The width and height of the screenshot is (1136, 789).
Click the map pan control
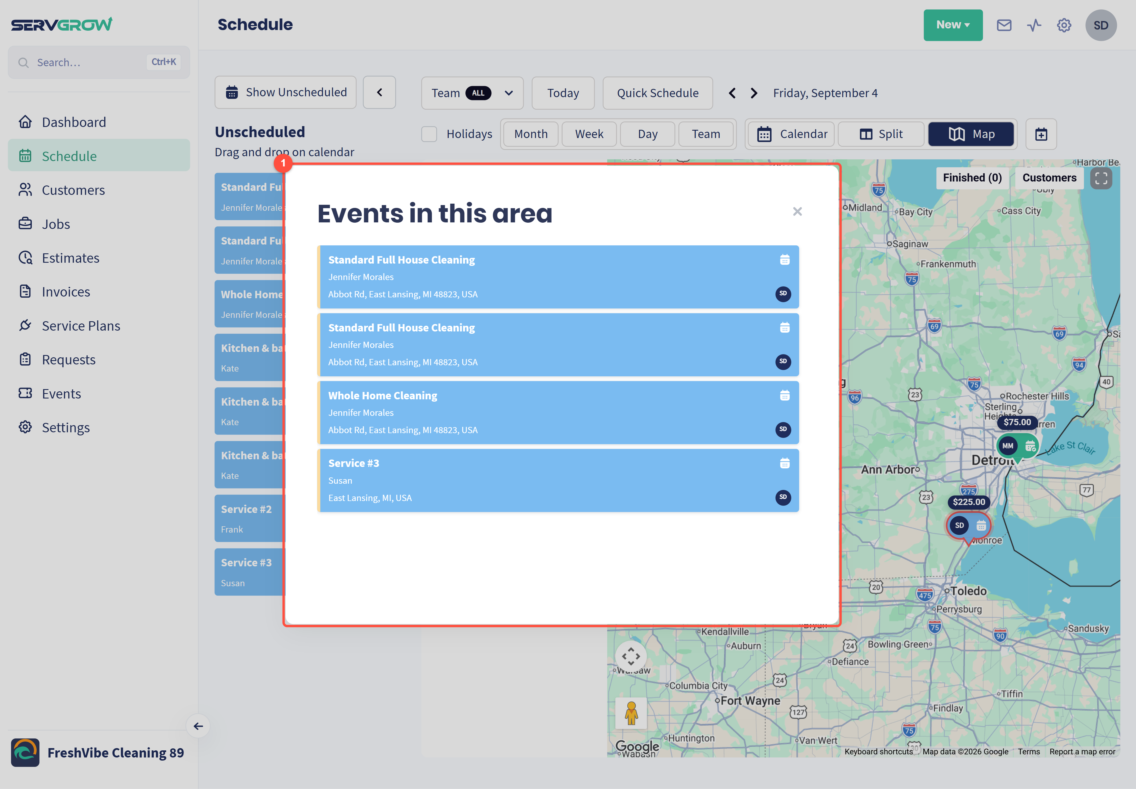tap(631, 657)
